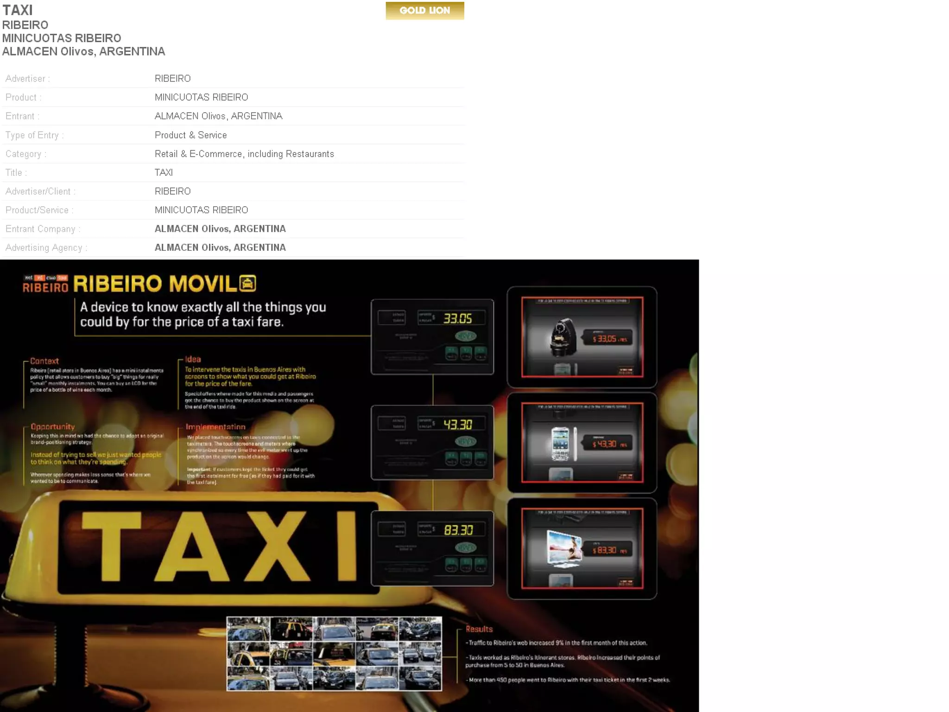Click the Idea section heading
This screenshot has height=712, width=949.
tap(193, 359)
